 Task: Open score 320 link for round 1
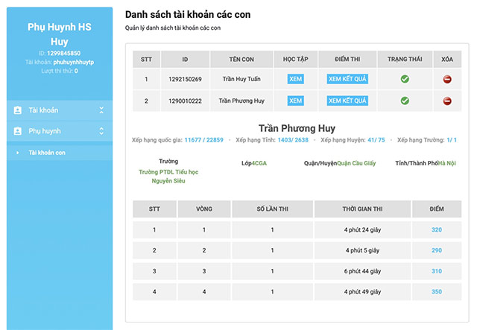[436, 230]
